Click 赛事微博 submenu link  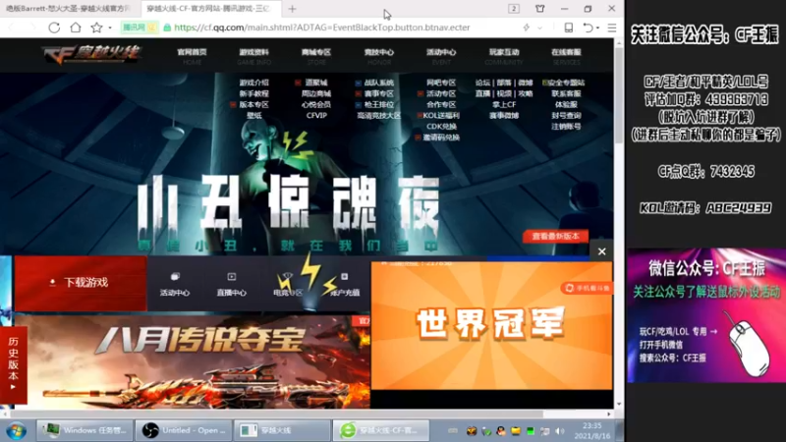point(504,116)
